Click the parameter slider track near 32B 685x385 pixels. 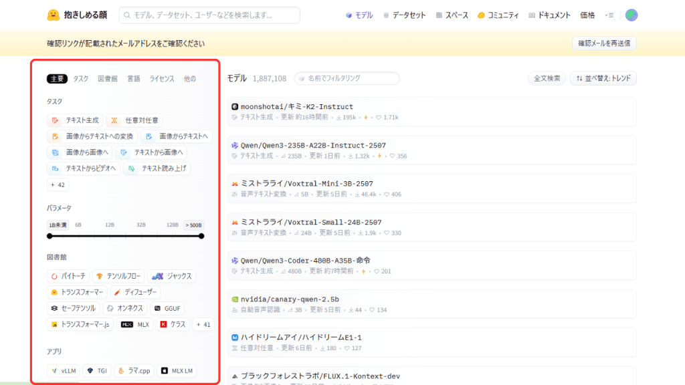140,236
